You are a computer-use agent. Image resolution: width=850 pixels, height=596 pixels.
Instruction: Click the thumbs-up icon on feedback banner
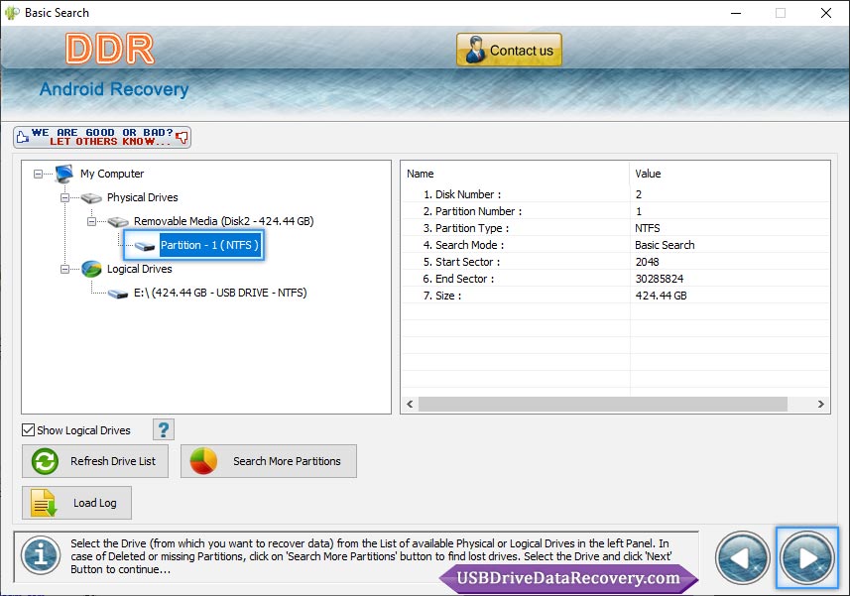point(22,137)
